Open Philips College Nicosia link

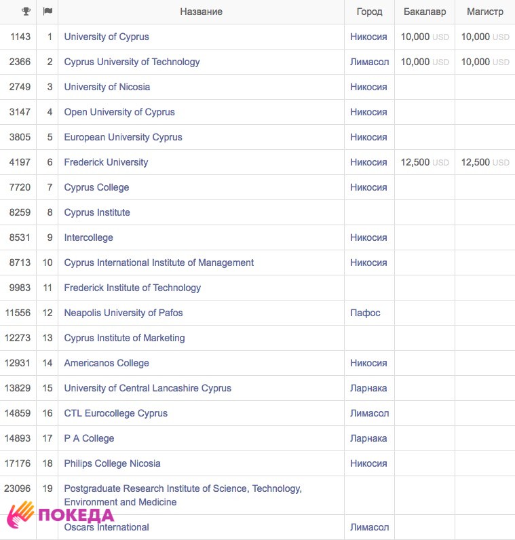point(112,463)
